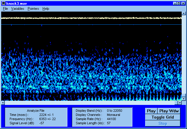Click the Play Wdw button
This screenshot has width=187, height=129.
pos(169,111)
